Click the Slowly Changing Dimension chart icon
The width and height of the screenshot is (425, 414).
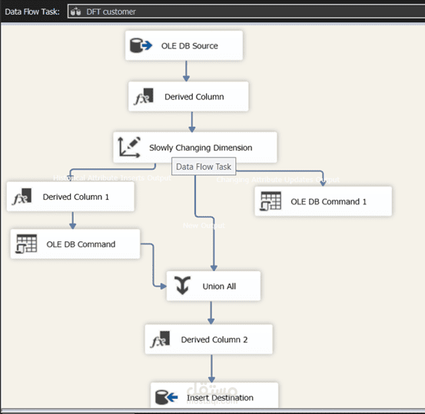click(x=129, y=147)
